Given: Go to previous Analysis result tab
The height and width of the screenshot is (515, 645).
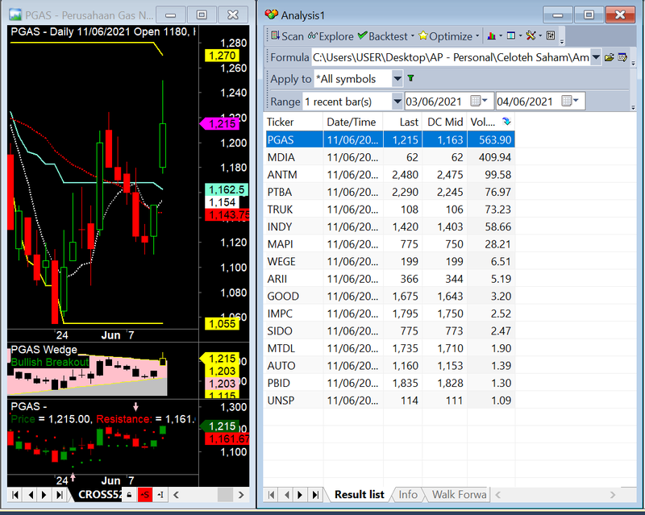Looking at the screenshot, I should tap(286, 494).
